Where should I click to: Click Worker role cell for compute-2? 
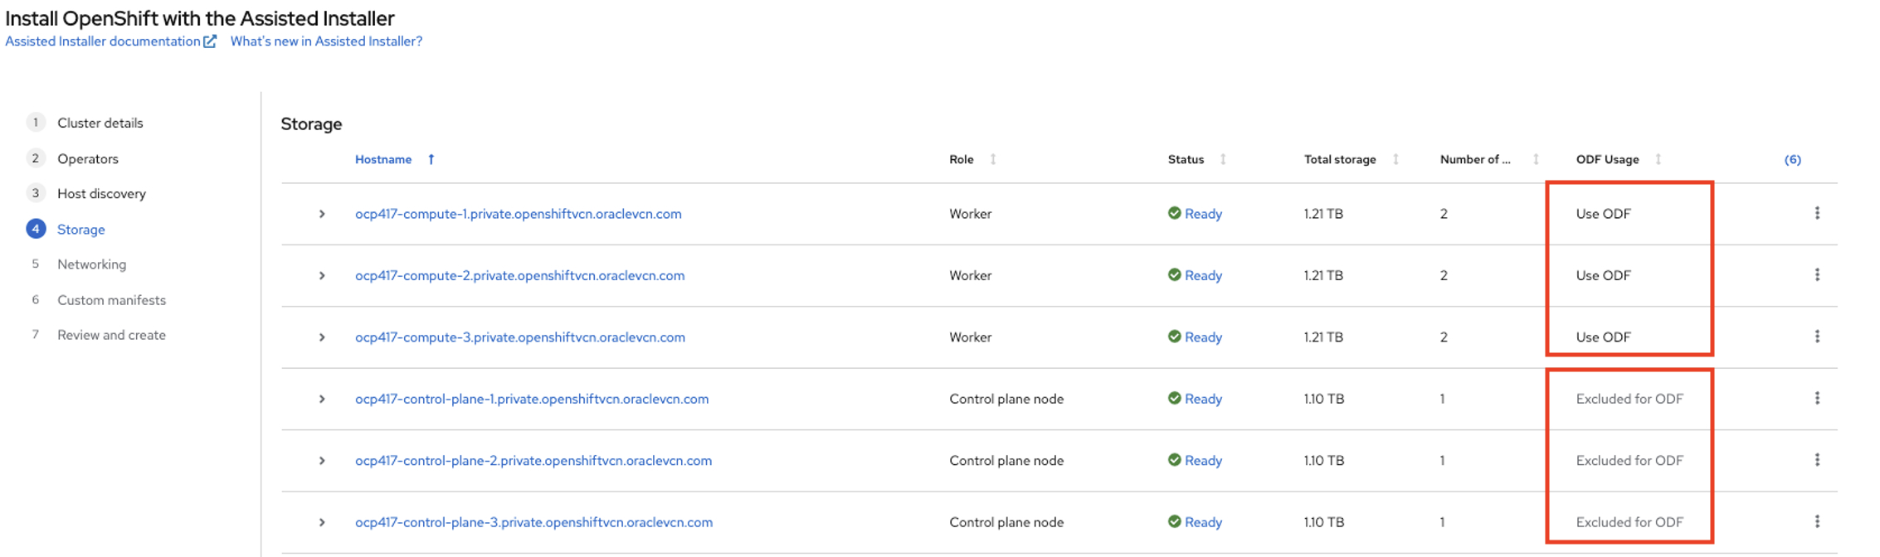[971, 275]
